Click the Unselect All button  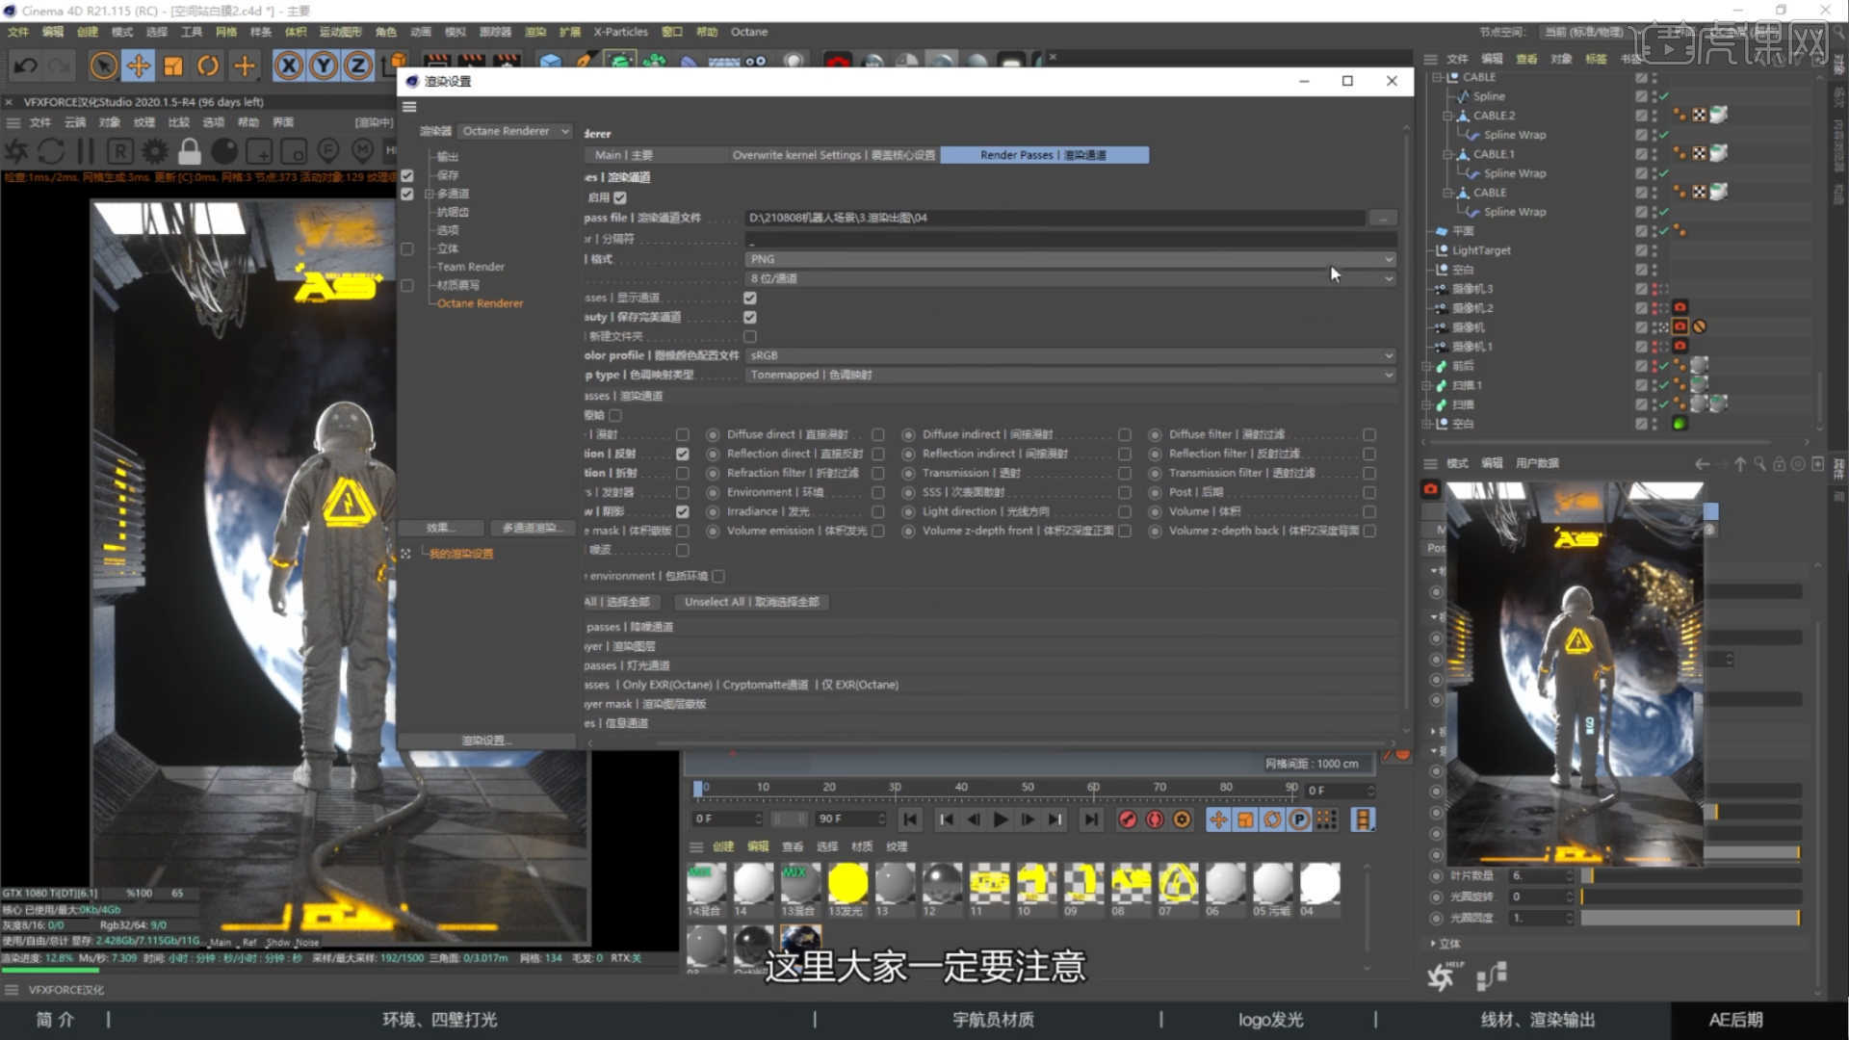pyautogui.click(x=751, y=602)
